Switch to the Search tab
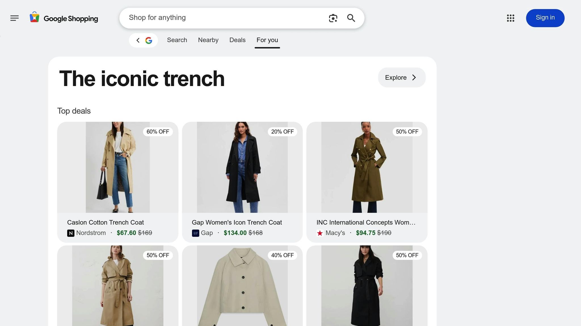581x326 pixels. click(x=177, y=40)
